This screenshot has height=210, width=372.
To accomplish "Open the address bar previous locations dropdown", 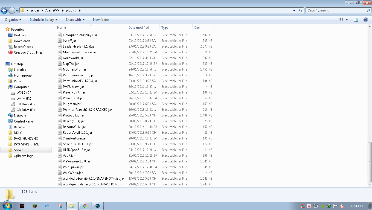I will (294, 10).
